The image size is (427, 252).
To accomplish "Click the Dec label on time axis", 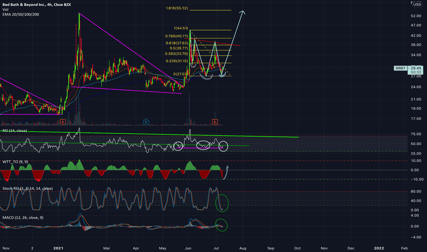I will coord(351,248).
